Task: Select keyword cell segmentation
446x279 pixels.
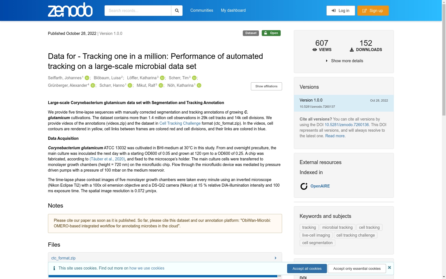Action: coord(317,243)
